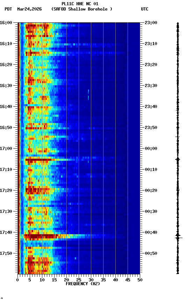
Task: Click the UTC timezone label
Action: point(145,9)
